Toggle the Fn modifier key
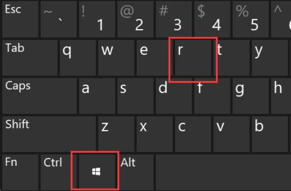Image resolution: width=291 pixels, height=191 pixels. pos(20,172)
